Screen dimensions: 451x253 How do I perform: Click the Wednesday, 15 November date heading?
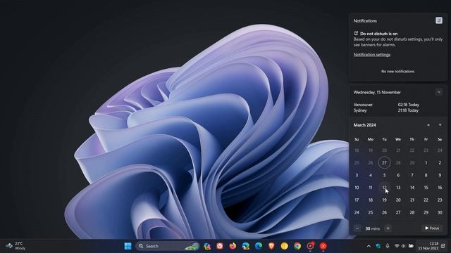[377, 92]
